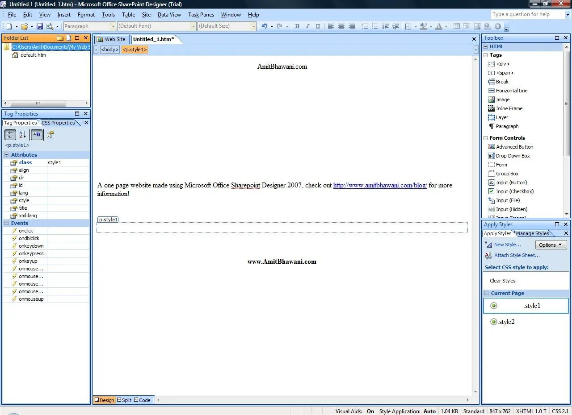Image resolution: width=572 pixels, height=415 pixels.
Task: Save the page with the floppy disk icon
Action: (40, 26)
